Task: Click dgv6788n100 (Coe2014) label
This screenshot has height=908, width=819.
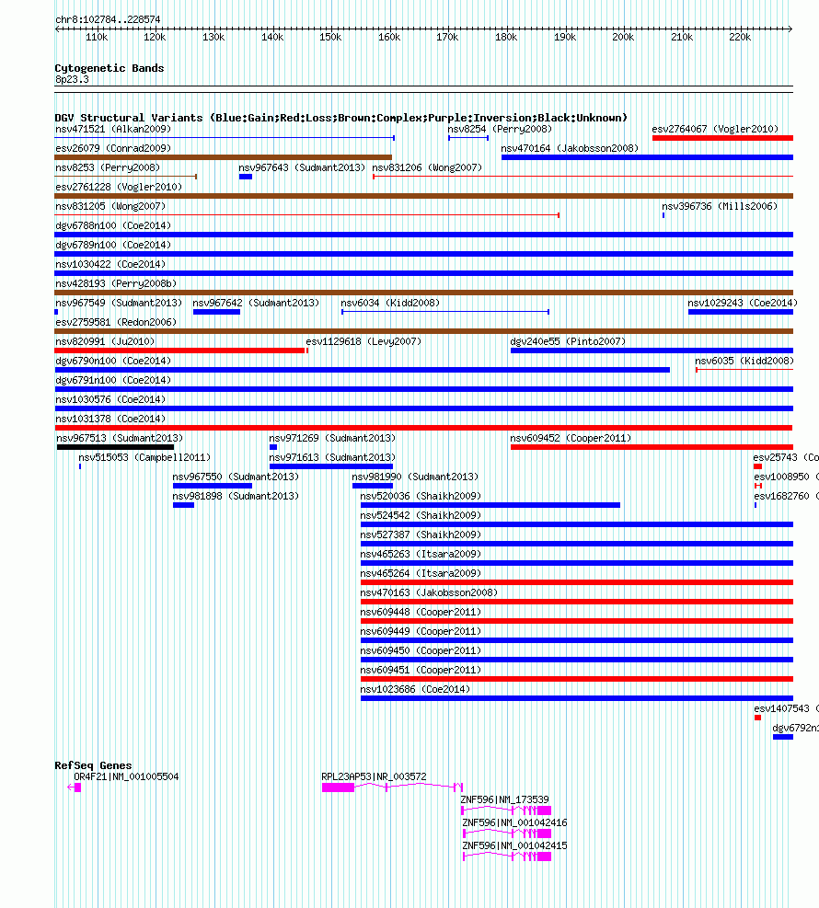Action: point(113,225)
